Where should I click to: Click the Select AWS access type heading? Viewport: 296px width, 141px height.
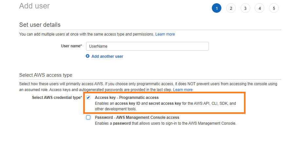tap(46, 75)
